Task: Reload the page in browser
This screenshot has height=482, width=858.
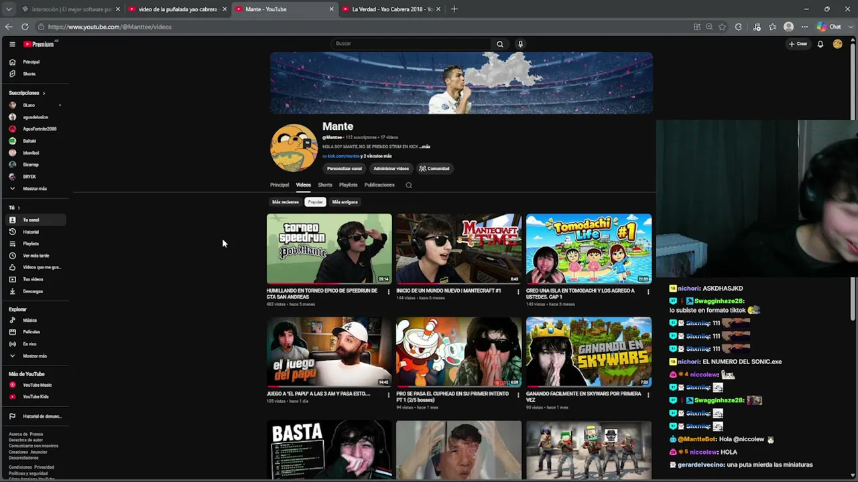Action: 25,27
